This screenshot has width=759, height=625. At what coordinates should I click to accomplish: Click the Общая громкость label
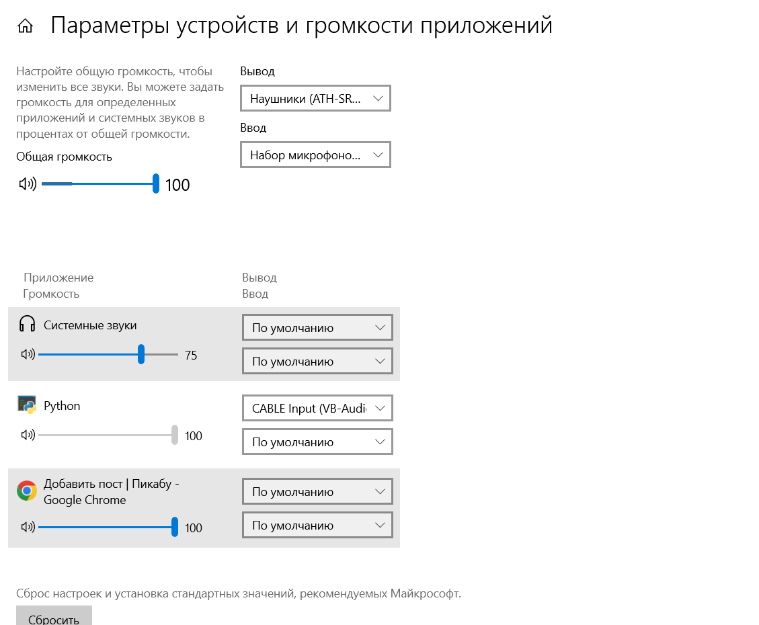pyautogui.click(x=64, y=157)
